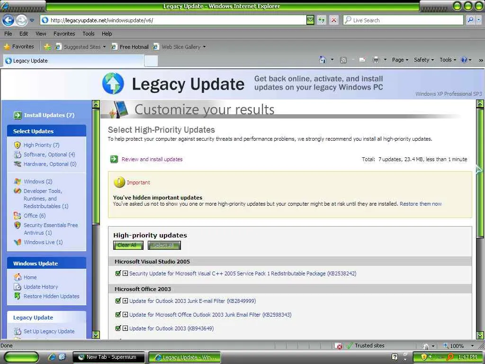Open the Free Hotmail favorites link
The width and height of the screenshot is (485, 364).
[130, 47]
